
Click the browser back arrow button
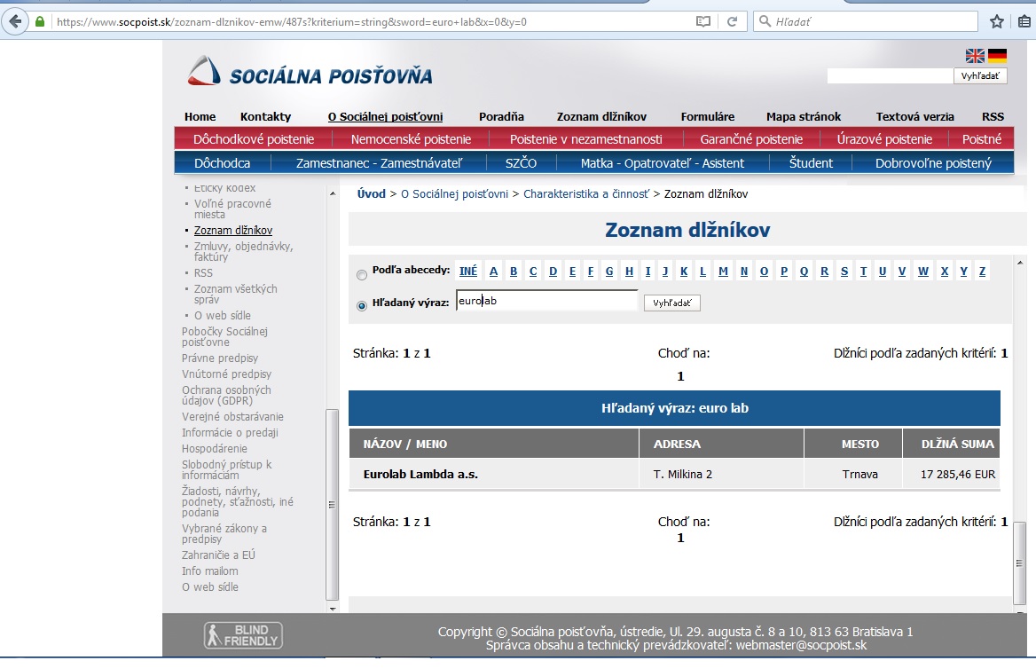tap(15, 21)
